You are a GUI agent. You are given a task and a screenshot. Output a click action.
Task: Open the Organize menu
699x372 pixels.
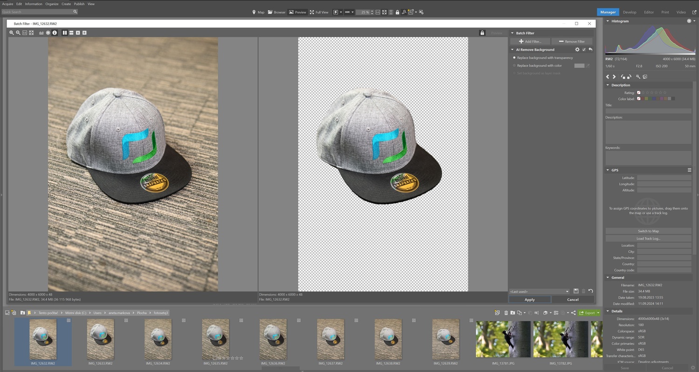(52, 4)
